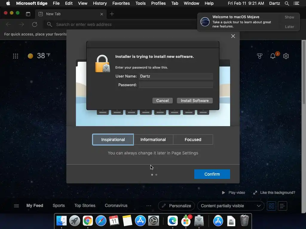Click the User Name field
This screenshot has width=306, height=229.
[176, 76]
